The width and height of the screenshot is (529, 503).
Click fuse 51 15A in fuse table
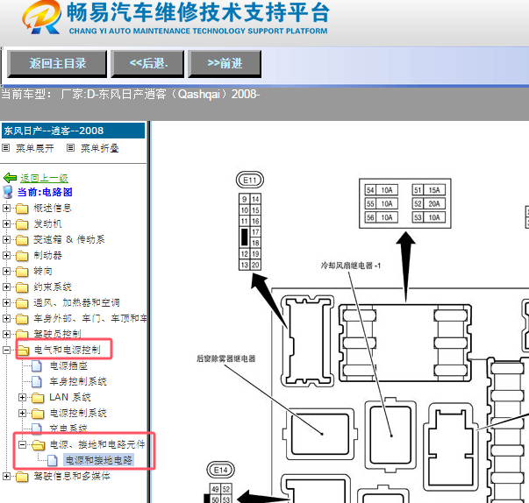tap(428, 190)
